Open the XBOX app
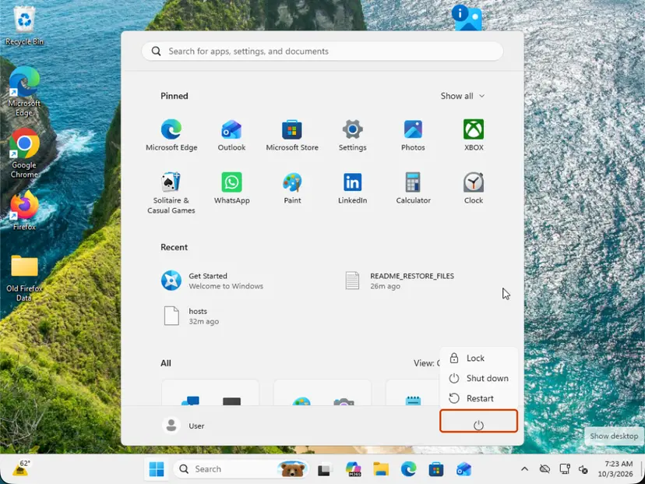This screenshot has width=645, height=484. [474, 136]
